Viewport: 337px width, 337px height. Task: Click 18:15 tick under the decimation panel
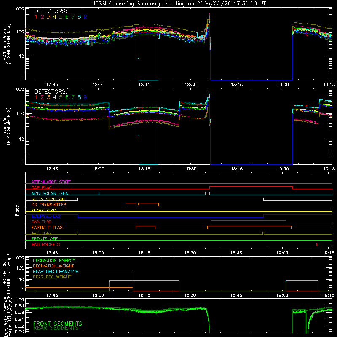[x=144, y=295]
